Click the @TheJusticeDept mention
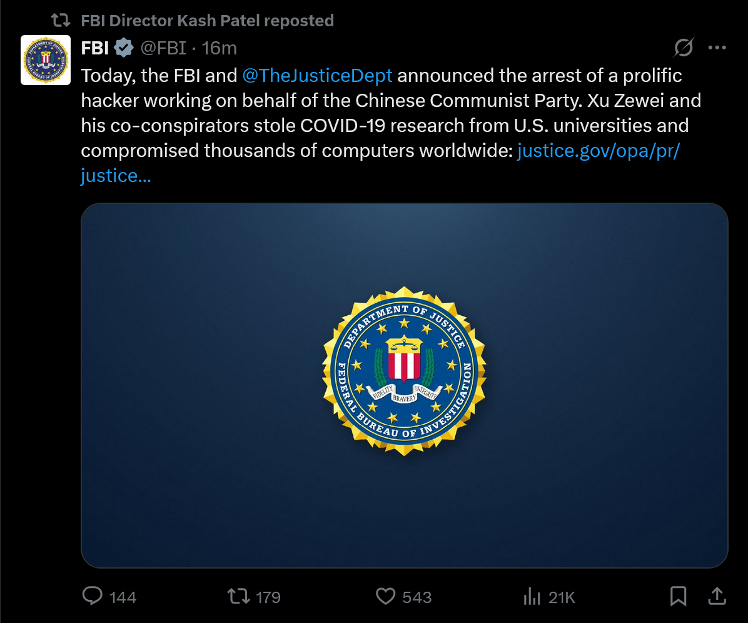The image size is (748, 623). point(317,75)
